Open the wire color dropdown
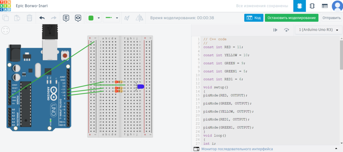Image resolution: width=343 pixels, height=152 pixels. point(99,18)
